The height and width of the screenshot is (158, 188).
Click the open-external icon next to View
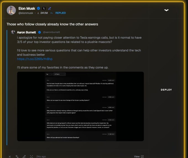click(x=142, y=156)
